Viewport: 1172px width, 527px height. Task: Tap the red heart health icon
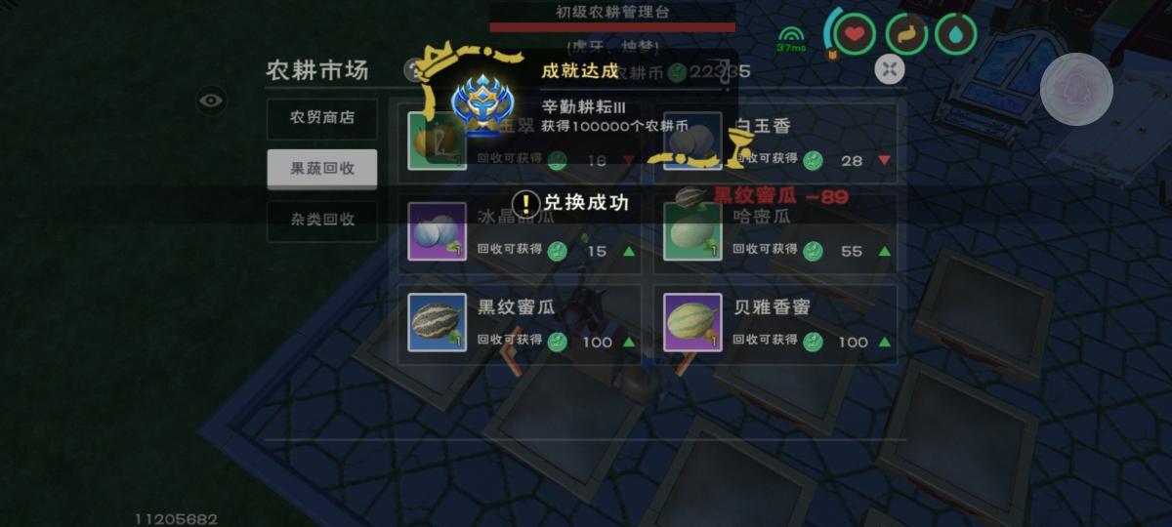pyautogui.click(x=855, y=34)
